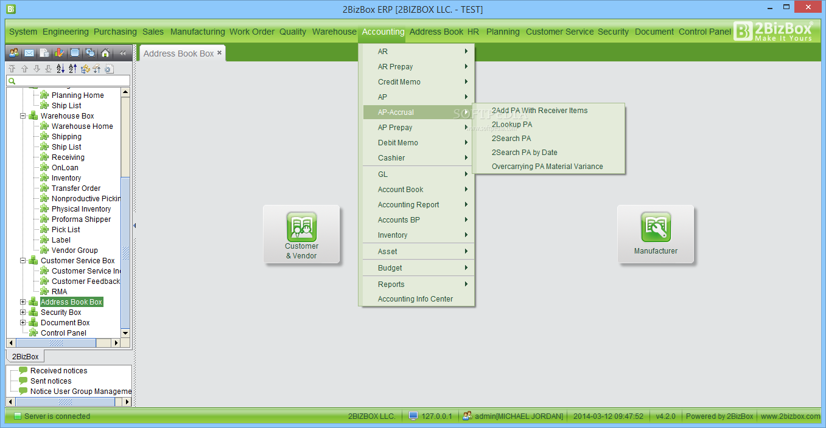Open www.2bizbox.com link in status bar
Image resolution: width=826 pixels, height=428 pixels.
click(790, 416)
